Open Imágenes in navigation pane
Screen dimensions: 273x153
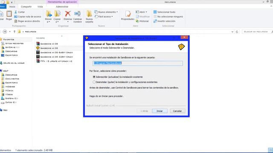[8, 86]
